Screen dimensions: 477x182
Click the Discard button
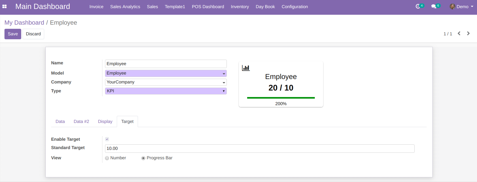pyautogui.click(x=33, y=34)
